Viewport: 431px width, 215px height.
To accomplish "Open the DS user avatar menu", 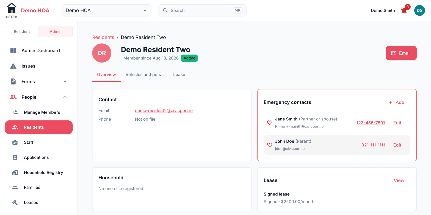I will tap(419, 10).
